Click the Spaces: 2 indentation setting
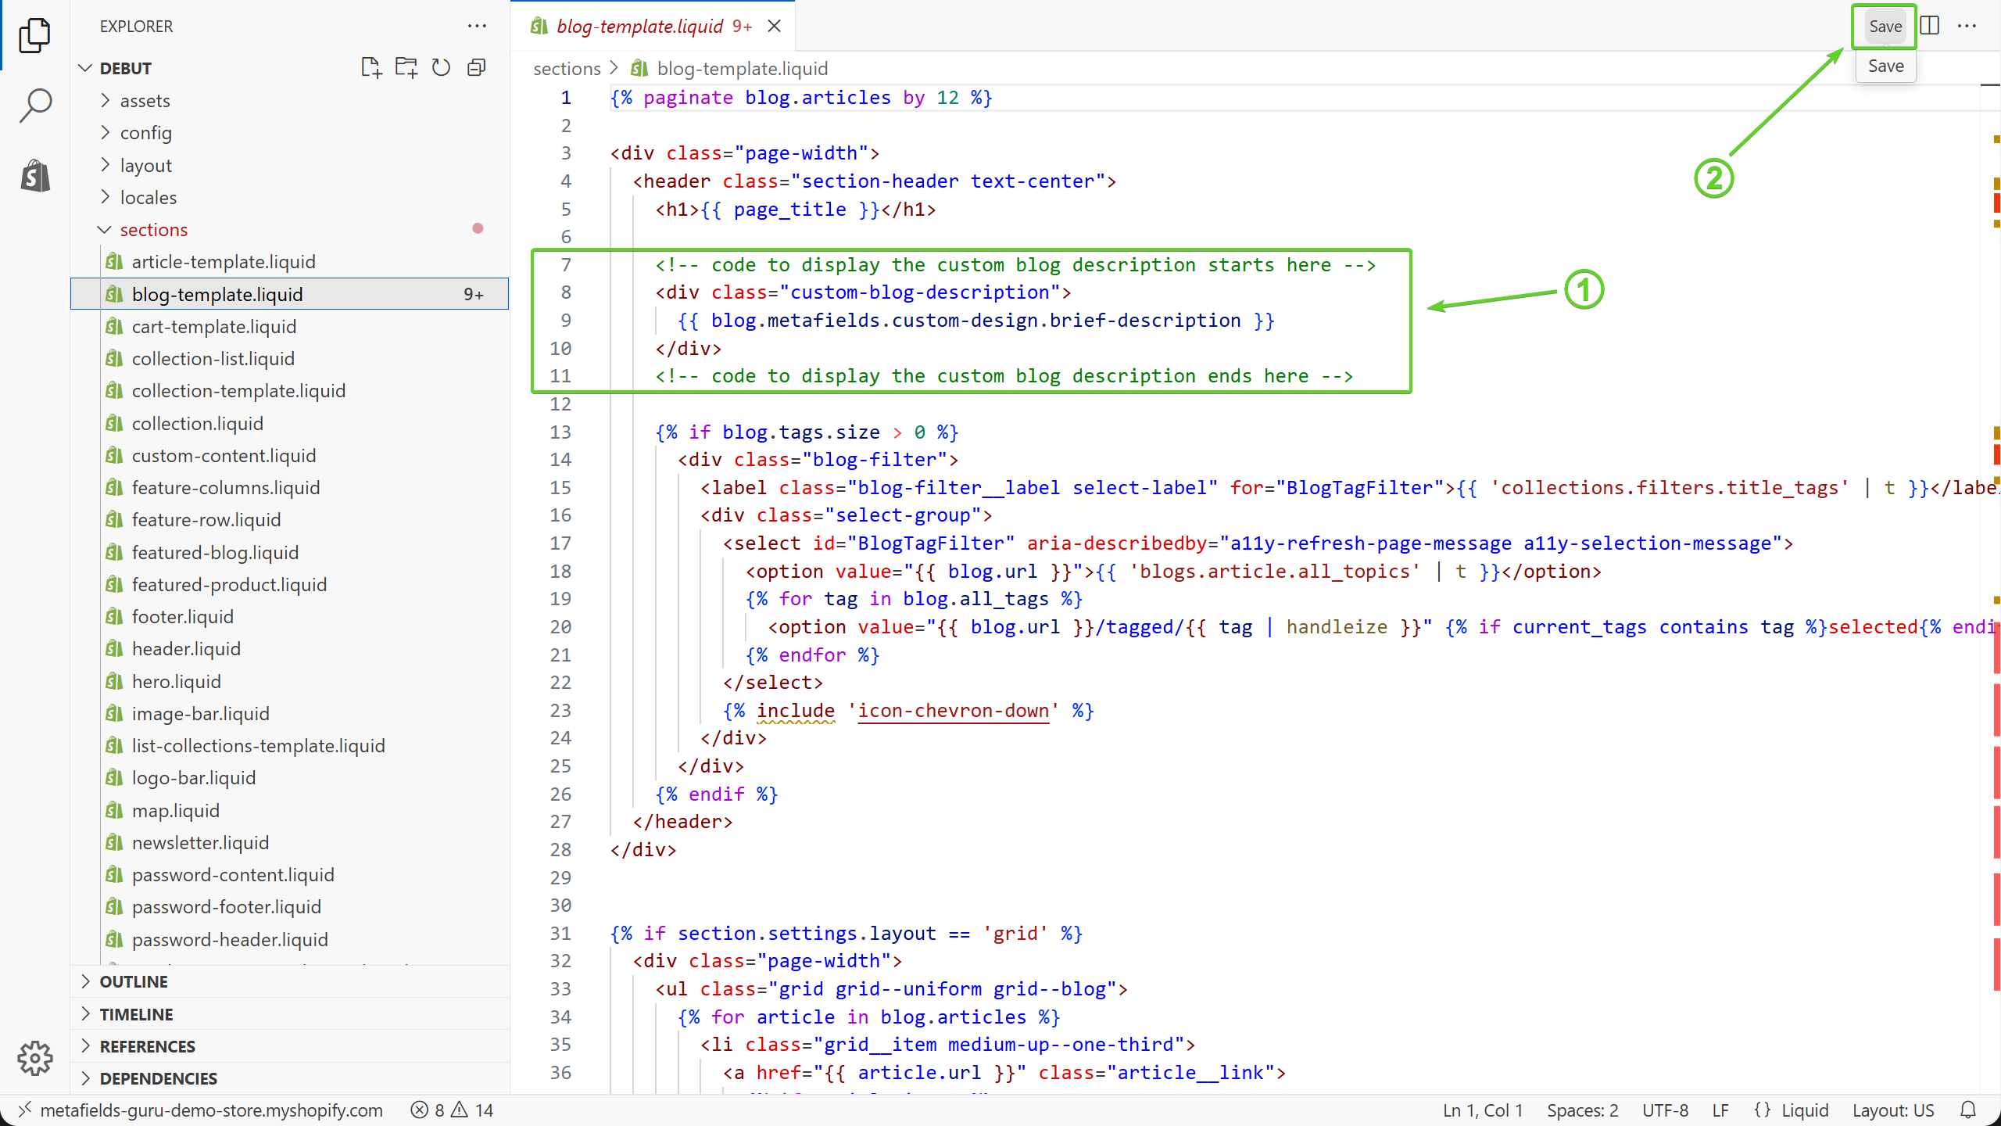 coord(1582,1110)
